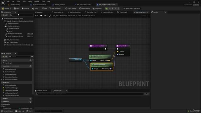
Task: Add a new function with plus icon
Action: [x=30, y=66]
